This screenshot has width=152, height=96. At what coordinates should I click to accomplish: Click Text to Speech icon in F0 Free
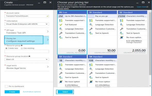tap(61, 37)
